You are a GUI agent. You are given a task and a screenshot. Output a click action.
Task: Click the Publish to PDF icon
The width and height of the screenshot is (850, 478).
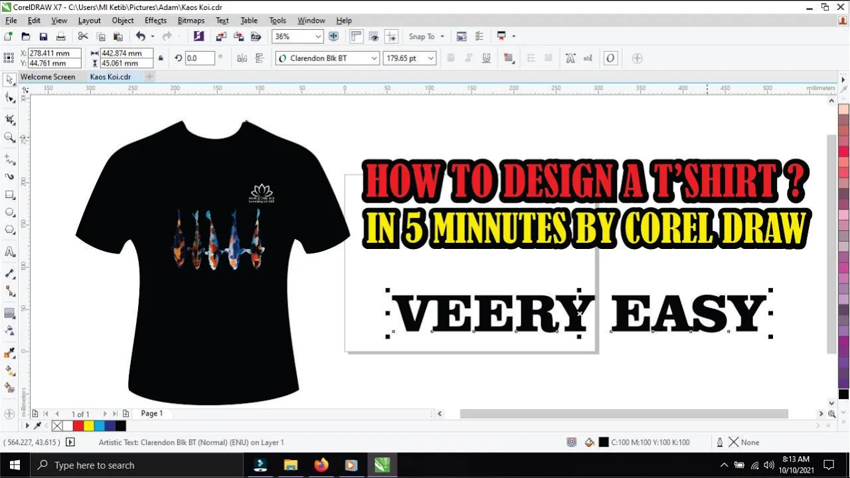click(x=256, y=37)
